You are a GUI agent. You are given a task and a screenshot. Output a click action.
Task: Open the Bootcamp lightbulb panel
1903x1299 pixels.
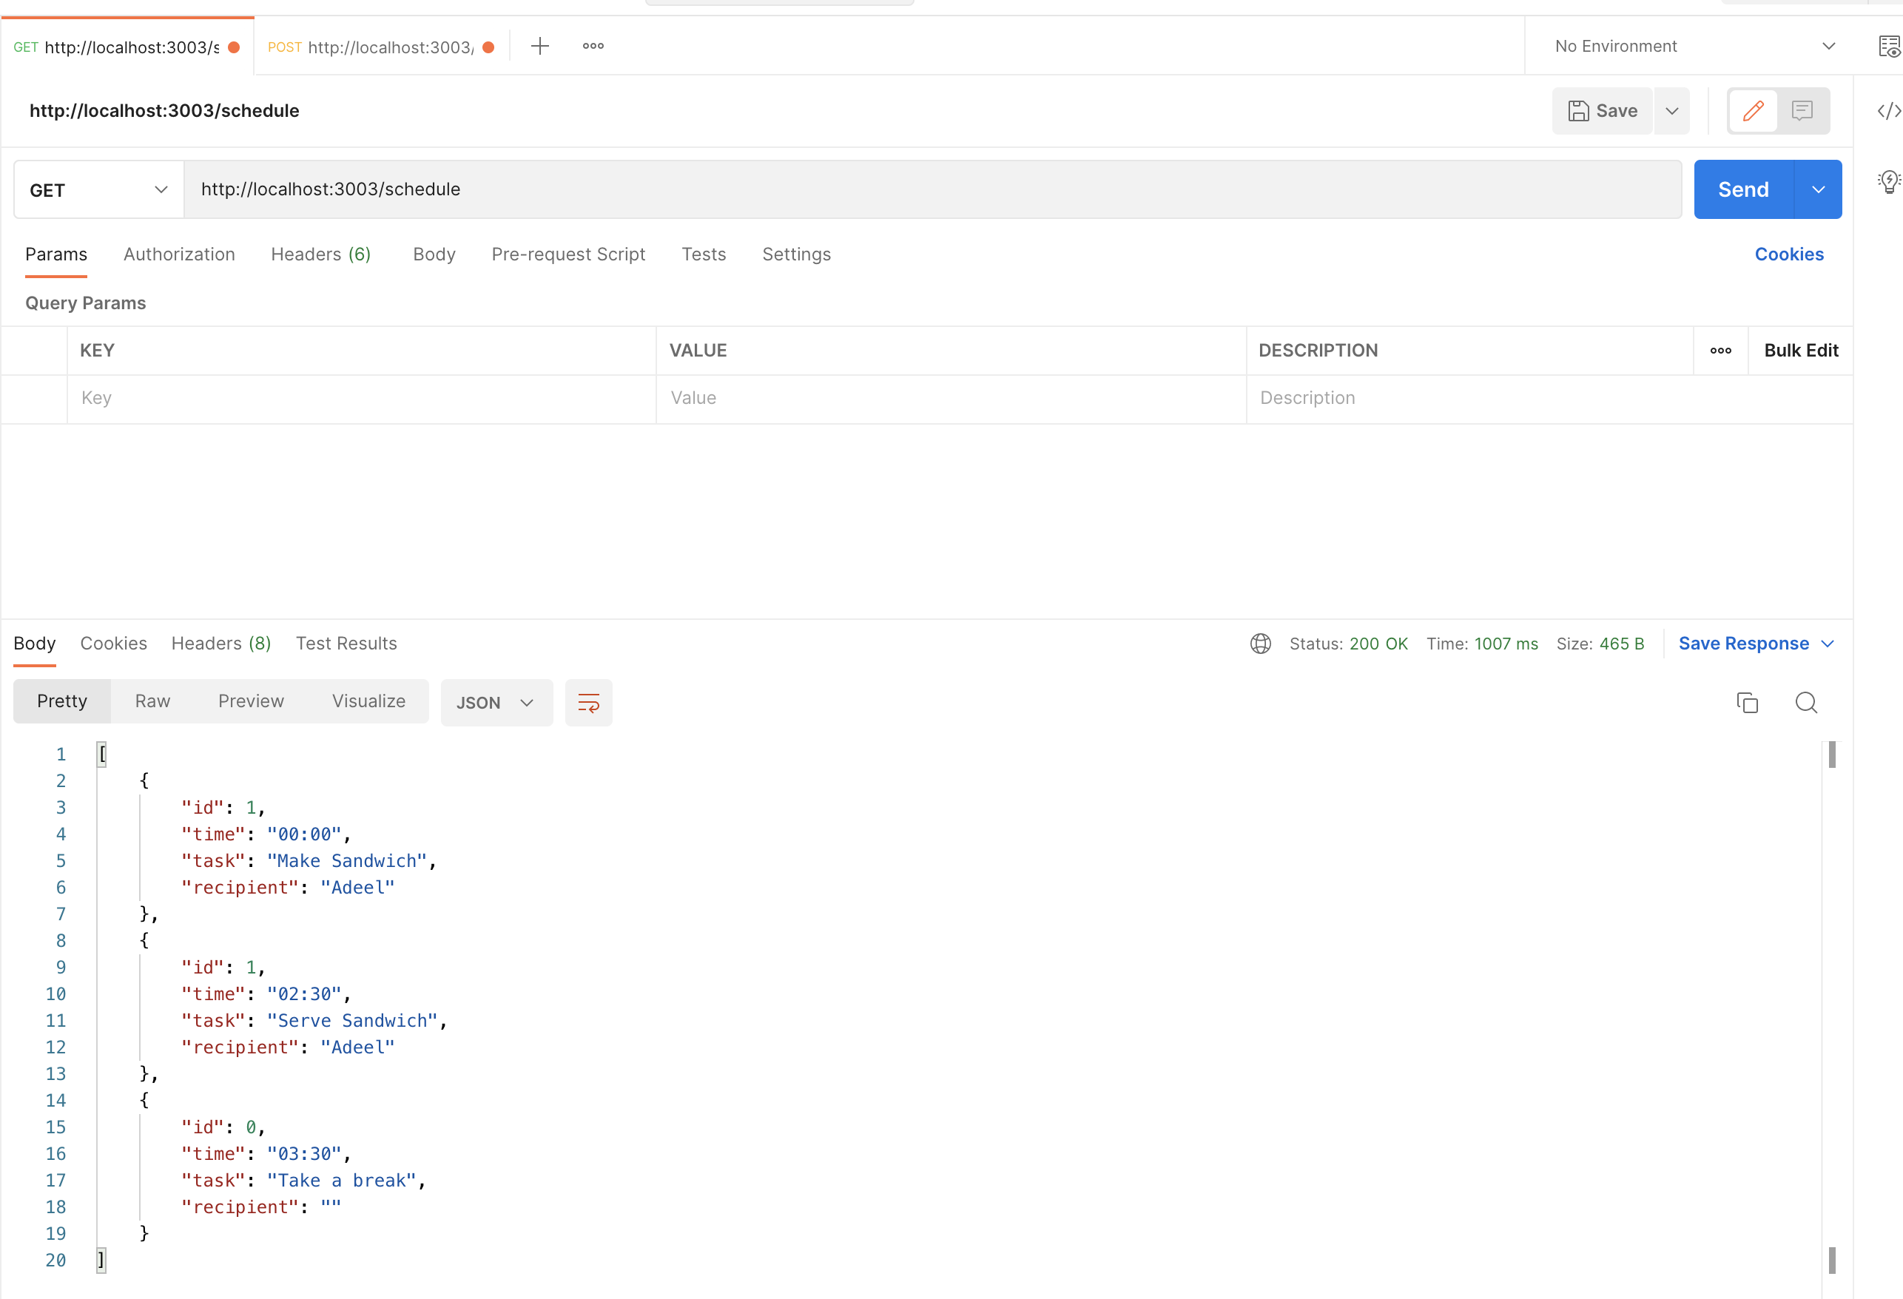[1888, 182]
